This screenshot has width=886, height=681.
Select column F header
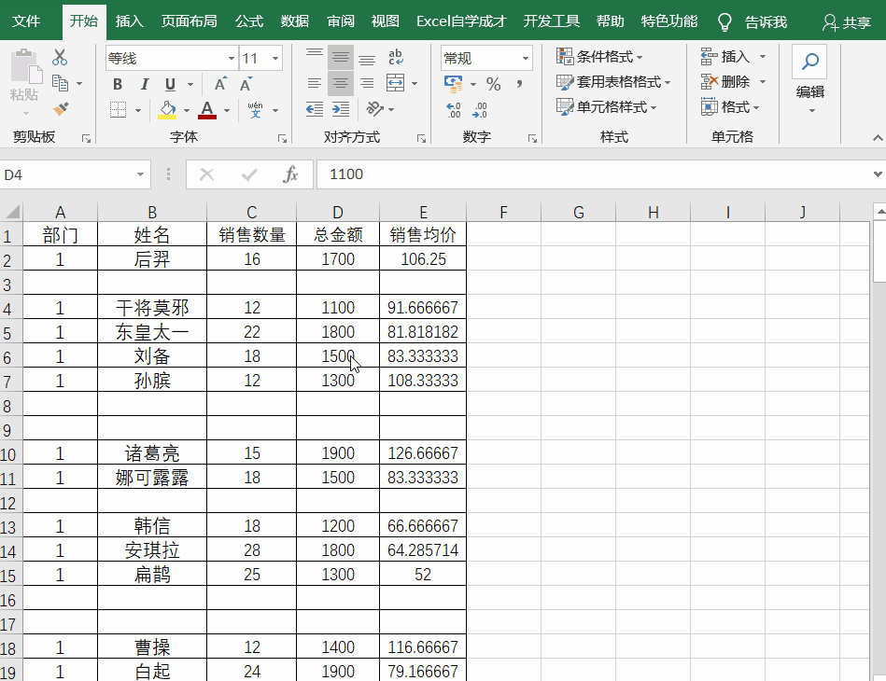[x=503, y=213]
